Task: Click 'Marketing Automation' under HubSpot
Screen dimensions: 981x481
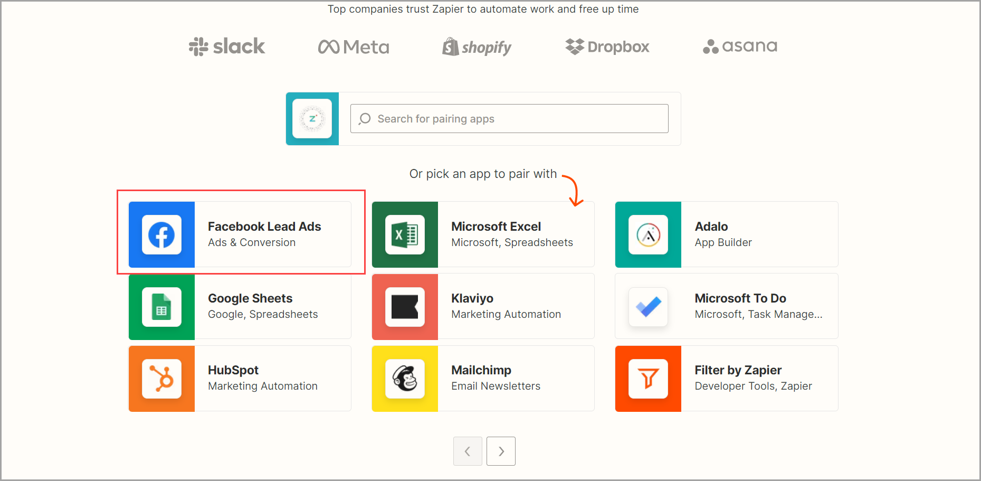Action: click(x=263, y=386)
